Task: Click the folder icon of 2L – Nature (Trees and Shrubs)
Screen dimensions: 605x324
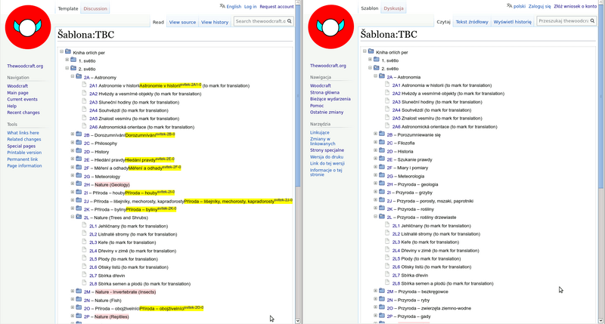Action: click(79, 217)
